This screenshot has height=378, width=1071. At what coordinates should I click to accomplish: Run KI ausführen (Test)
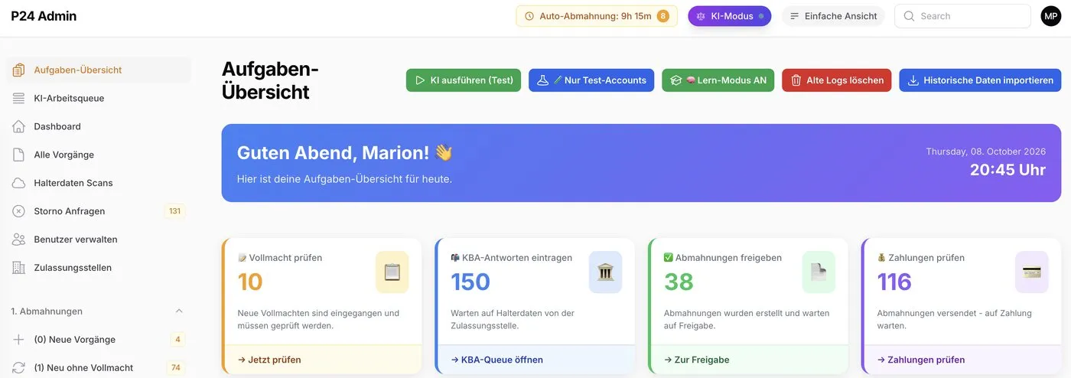click(464, 80)
